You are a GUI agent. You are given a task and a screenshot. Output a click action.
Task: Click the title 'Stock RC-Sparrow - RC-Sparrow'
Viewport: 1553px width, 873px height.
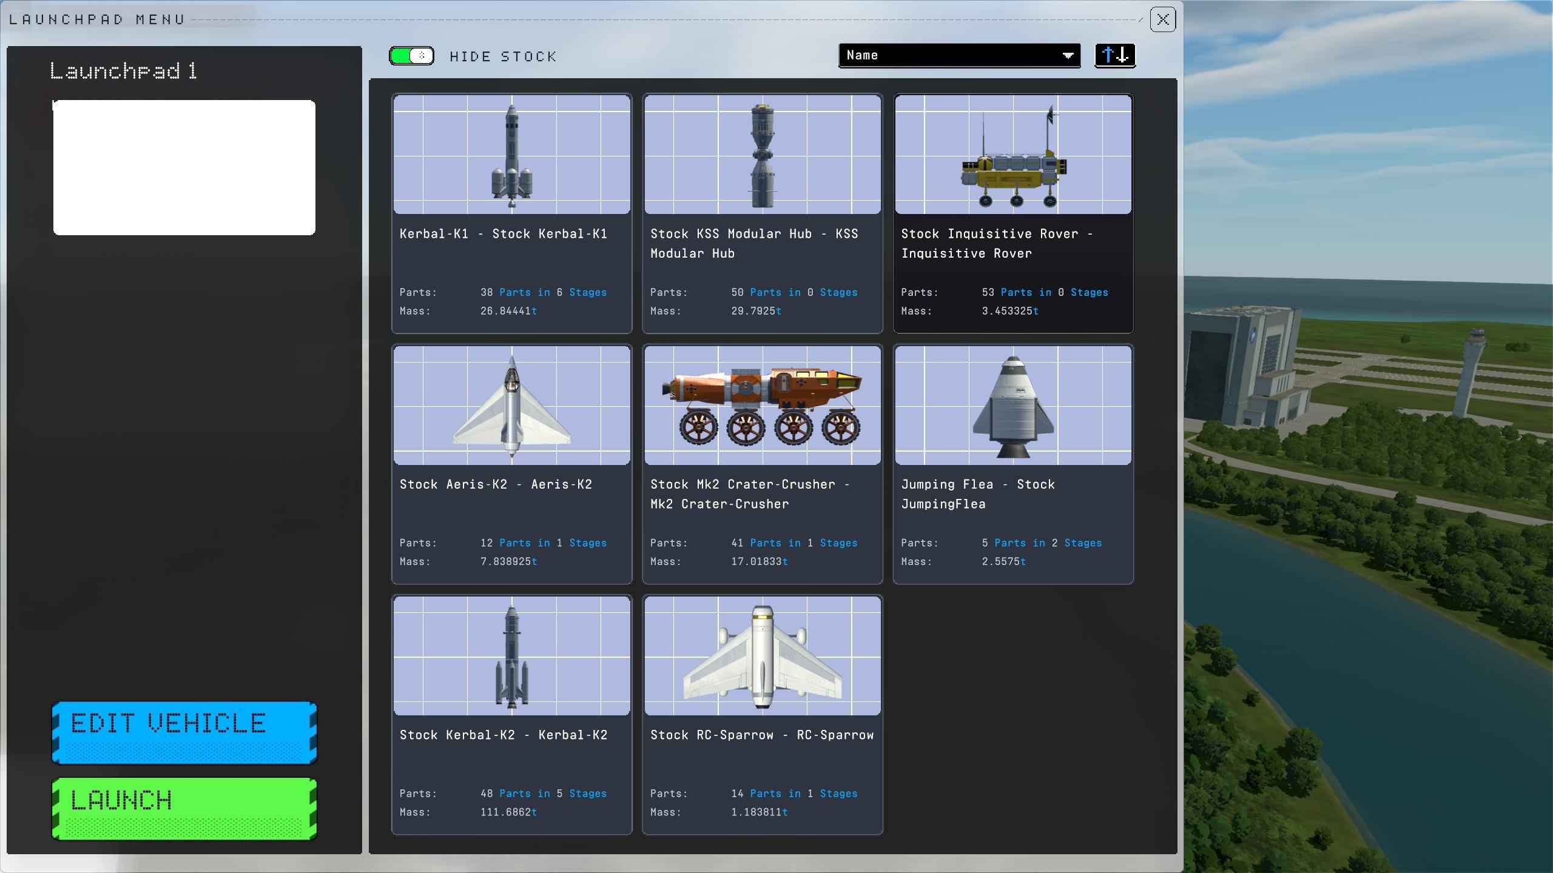tap(762, 735)
